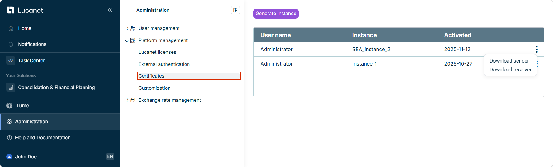Open Home in the sidebar
Image resolution: width=553 pixels, height=167 pixels.
(60, 28)
